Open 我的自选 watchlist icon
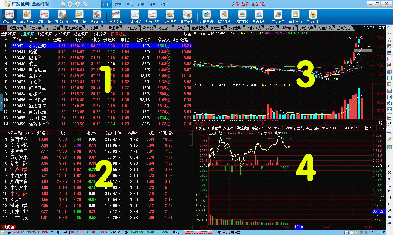 point(206,17)
